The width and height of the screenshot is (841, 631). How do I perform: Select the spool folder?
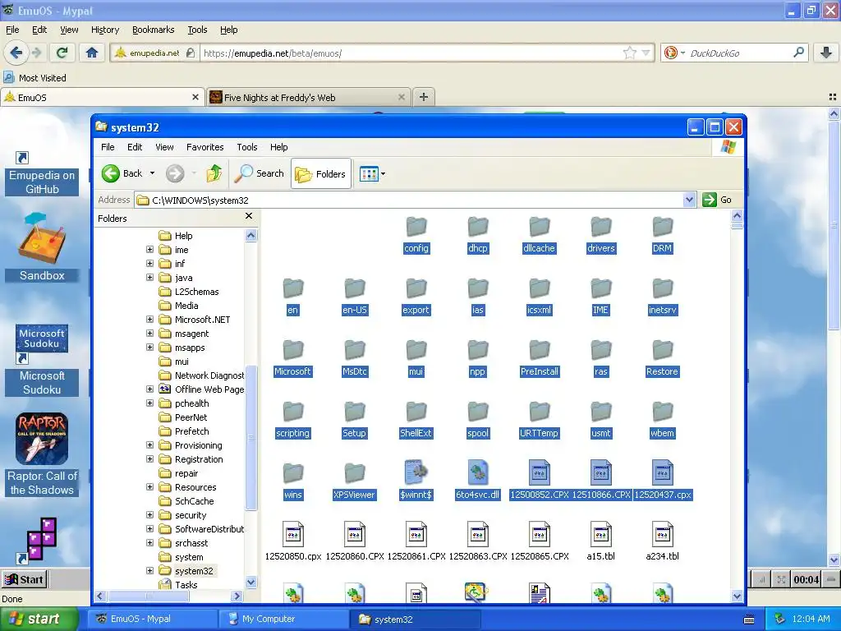[x=478, y=420]
